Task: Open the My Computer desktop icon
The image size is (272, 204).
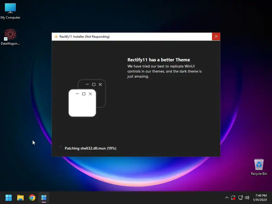Action: [10, 11]
